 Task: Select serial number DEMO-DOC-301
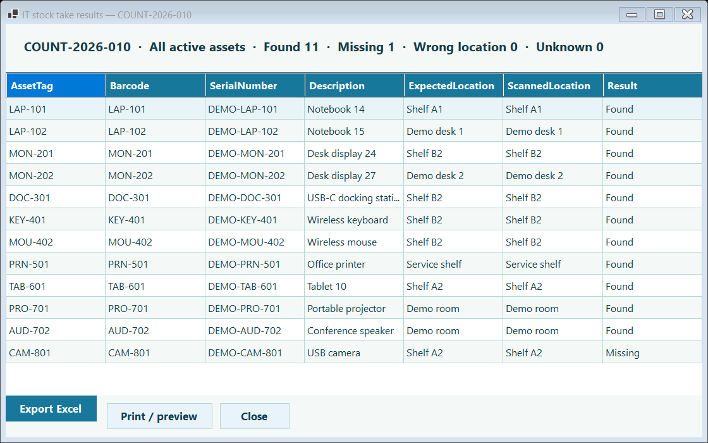point(255,197)
